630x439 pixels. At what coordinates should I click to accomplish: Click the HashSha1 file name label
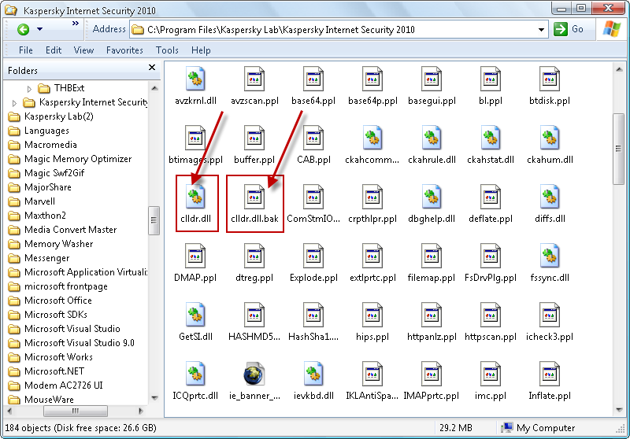coord(313,337)
